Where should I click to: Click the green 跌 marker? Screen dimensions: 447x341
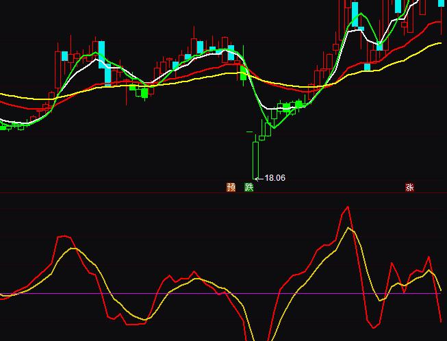pyautogui.click(x=249, y=187)
